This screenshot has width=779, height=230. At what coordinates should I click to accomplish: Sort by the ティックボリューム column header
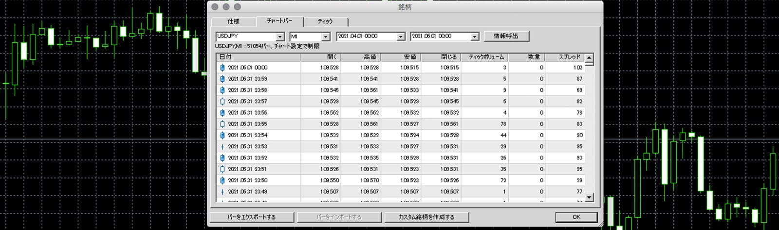click(x=485, y=57)
